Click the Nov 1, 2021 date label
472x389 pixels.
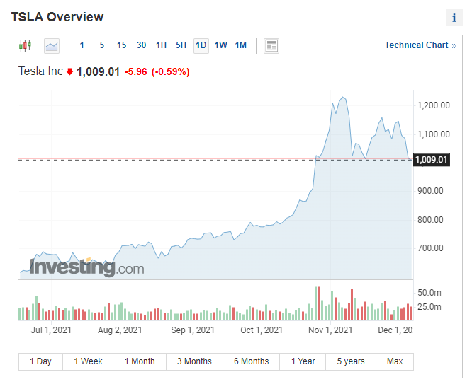click(x=330, y=330)
